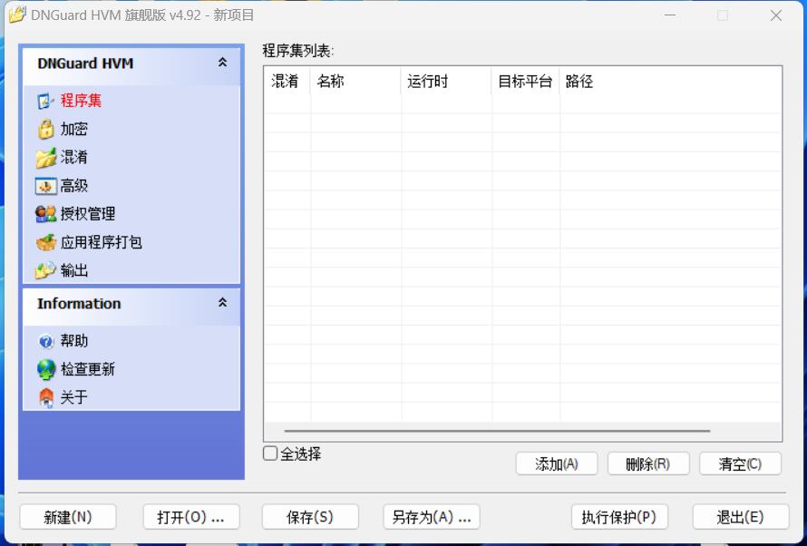Open the 应用程序打包 page

101,242
